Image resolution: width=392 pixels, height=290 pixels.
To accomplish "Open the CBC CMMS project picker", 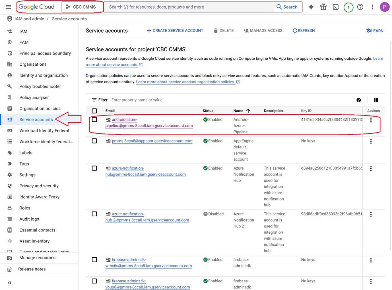I will pos(81,7).
